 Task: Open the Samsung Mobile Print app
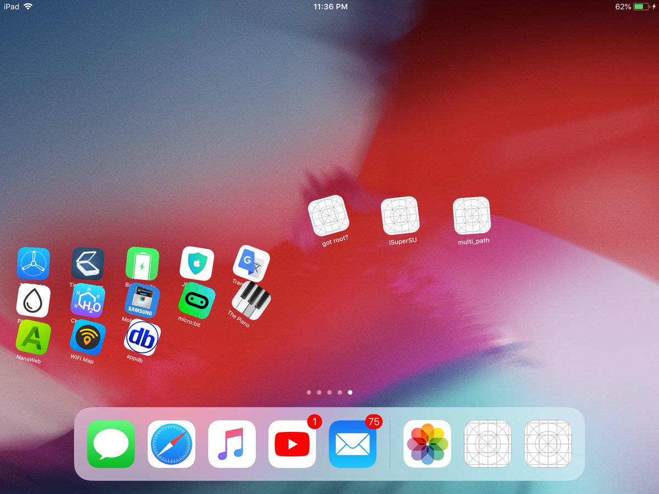142,301
